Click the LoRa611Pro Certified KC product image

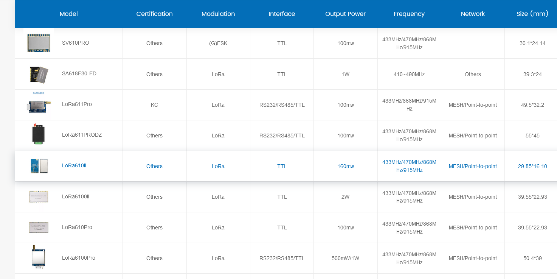click(x=38, y=106)
